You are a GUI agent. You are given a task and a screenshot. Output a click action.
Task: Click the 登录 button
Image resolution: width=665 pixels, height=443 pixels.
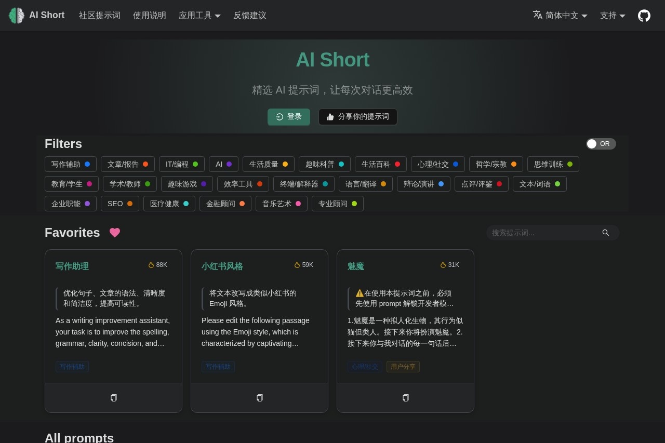coord(289,117)
